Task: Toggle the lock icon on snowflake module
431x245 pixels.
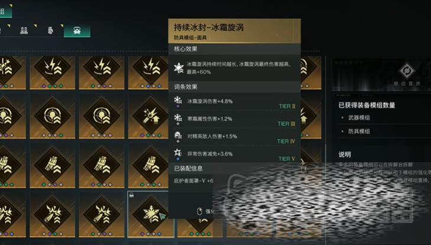Action: click(x=132, y=195)
